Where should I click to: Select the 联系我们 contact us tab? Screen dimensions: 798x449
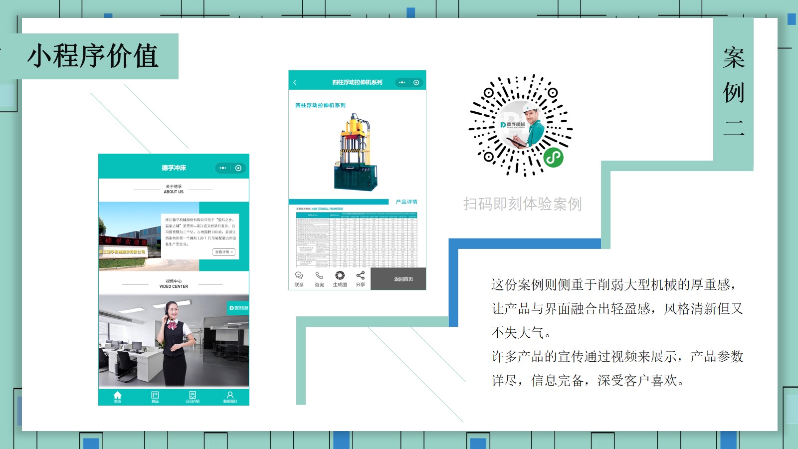click(x=230, y=396)
